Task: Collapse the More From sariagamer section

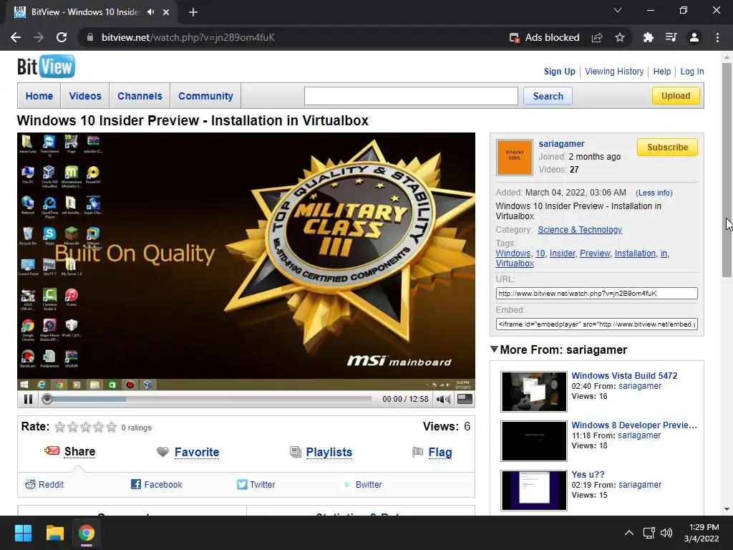Action: point(494,349)
